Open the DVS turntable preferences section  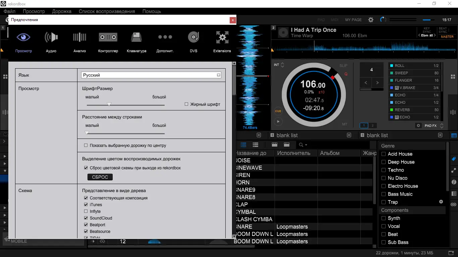pyautogui.click(x=193, y=41)
